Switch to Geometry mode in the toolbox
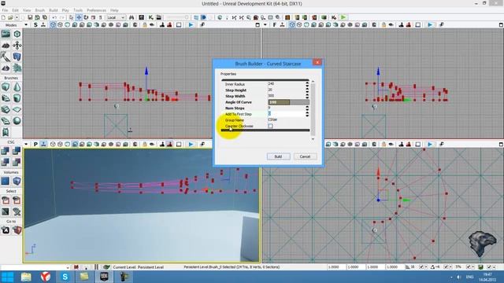 (x=17, y=35)
